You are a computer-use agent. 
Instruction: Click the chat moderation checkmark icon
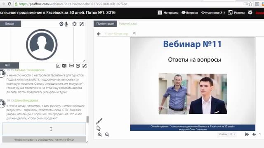(78, 66)
